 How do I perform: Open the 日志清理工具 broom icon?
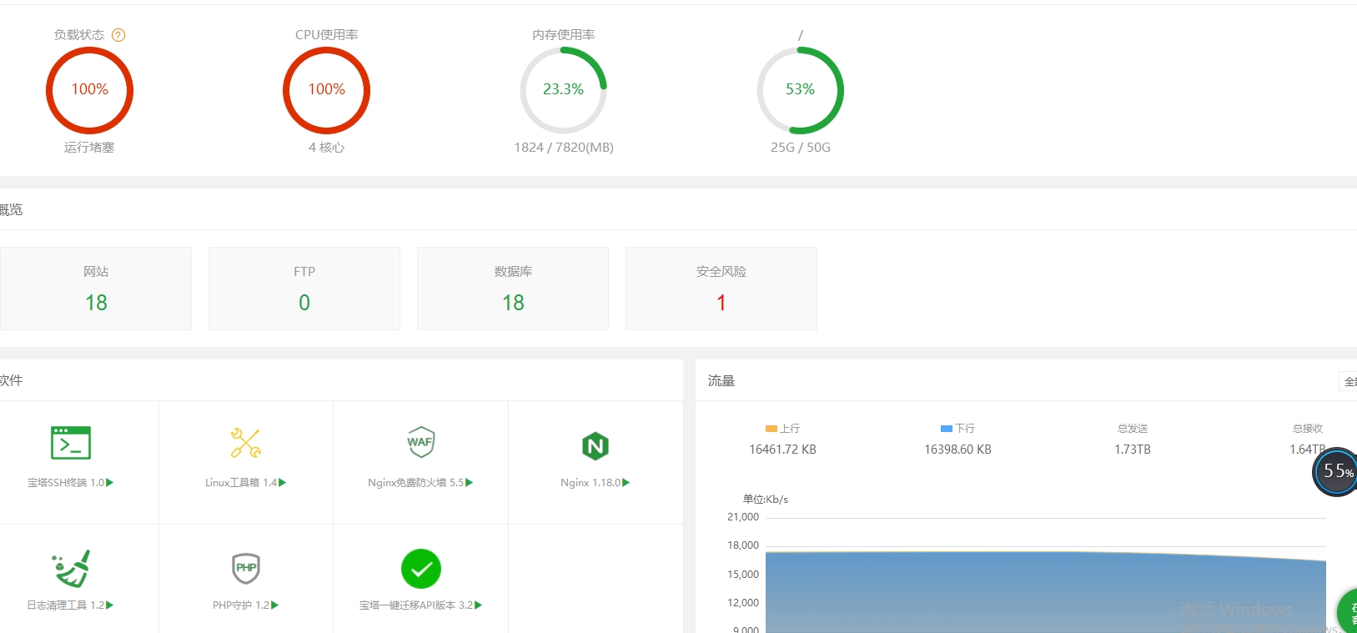coord(71,568)
